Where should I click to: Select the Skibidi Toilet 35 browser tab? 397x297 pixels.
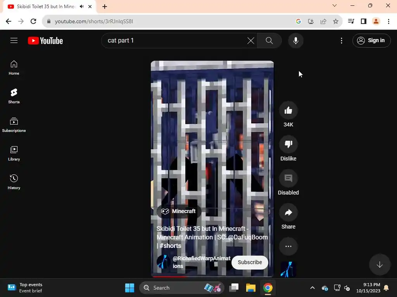[49, 7]
